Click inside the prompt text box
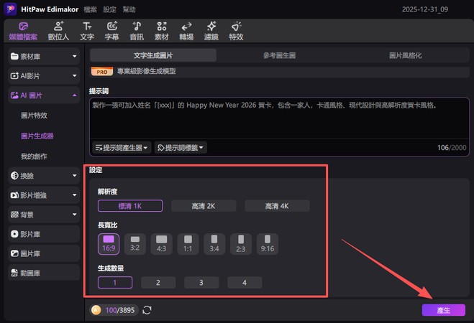Viewport: 474px width, 323px height. 279,119
